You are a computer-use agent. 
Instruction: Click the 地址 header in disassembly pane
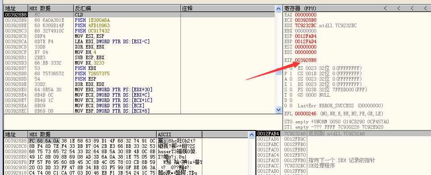16,8
